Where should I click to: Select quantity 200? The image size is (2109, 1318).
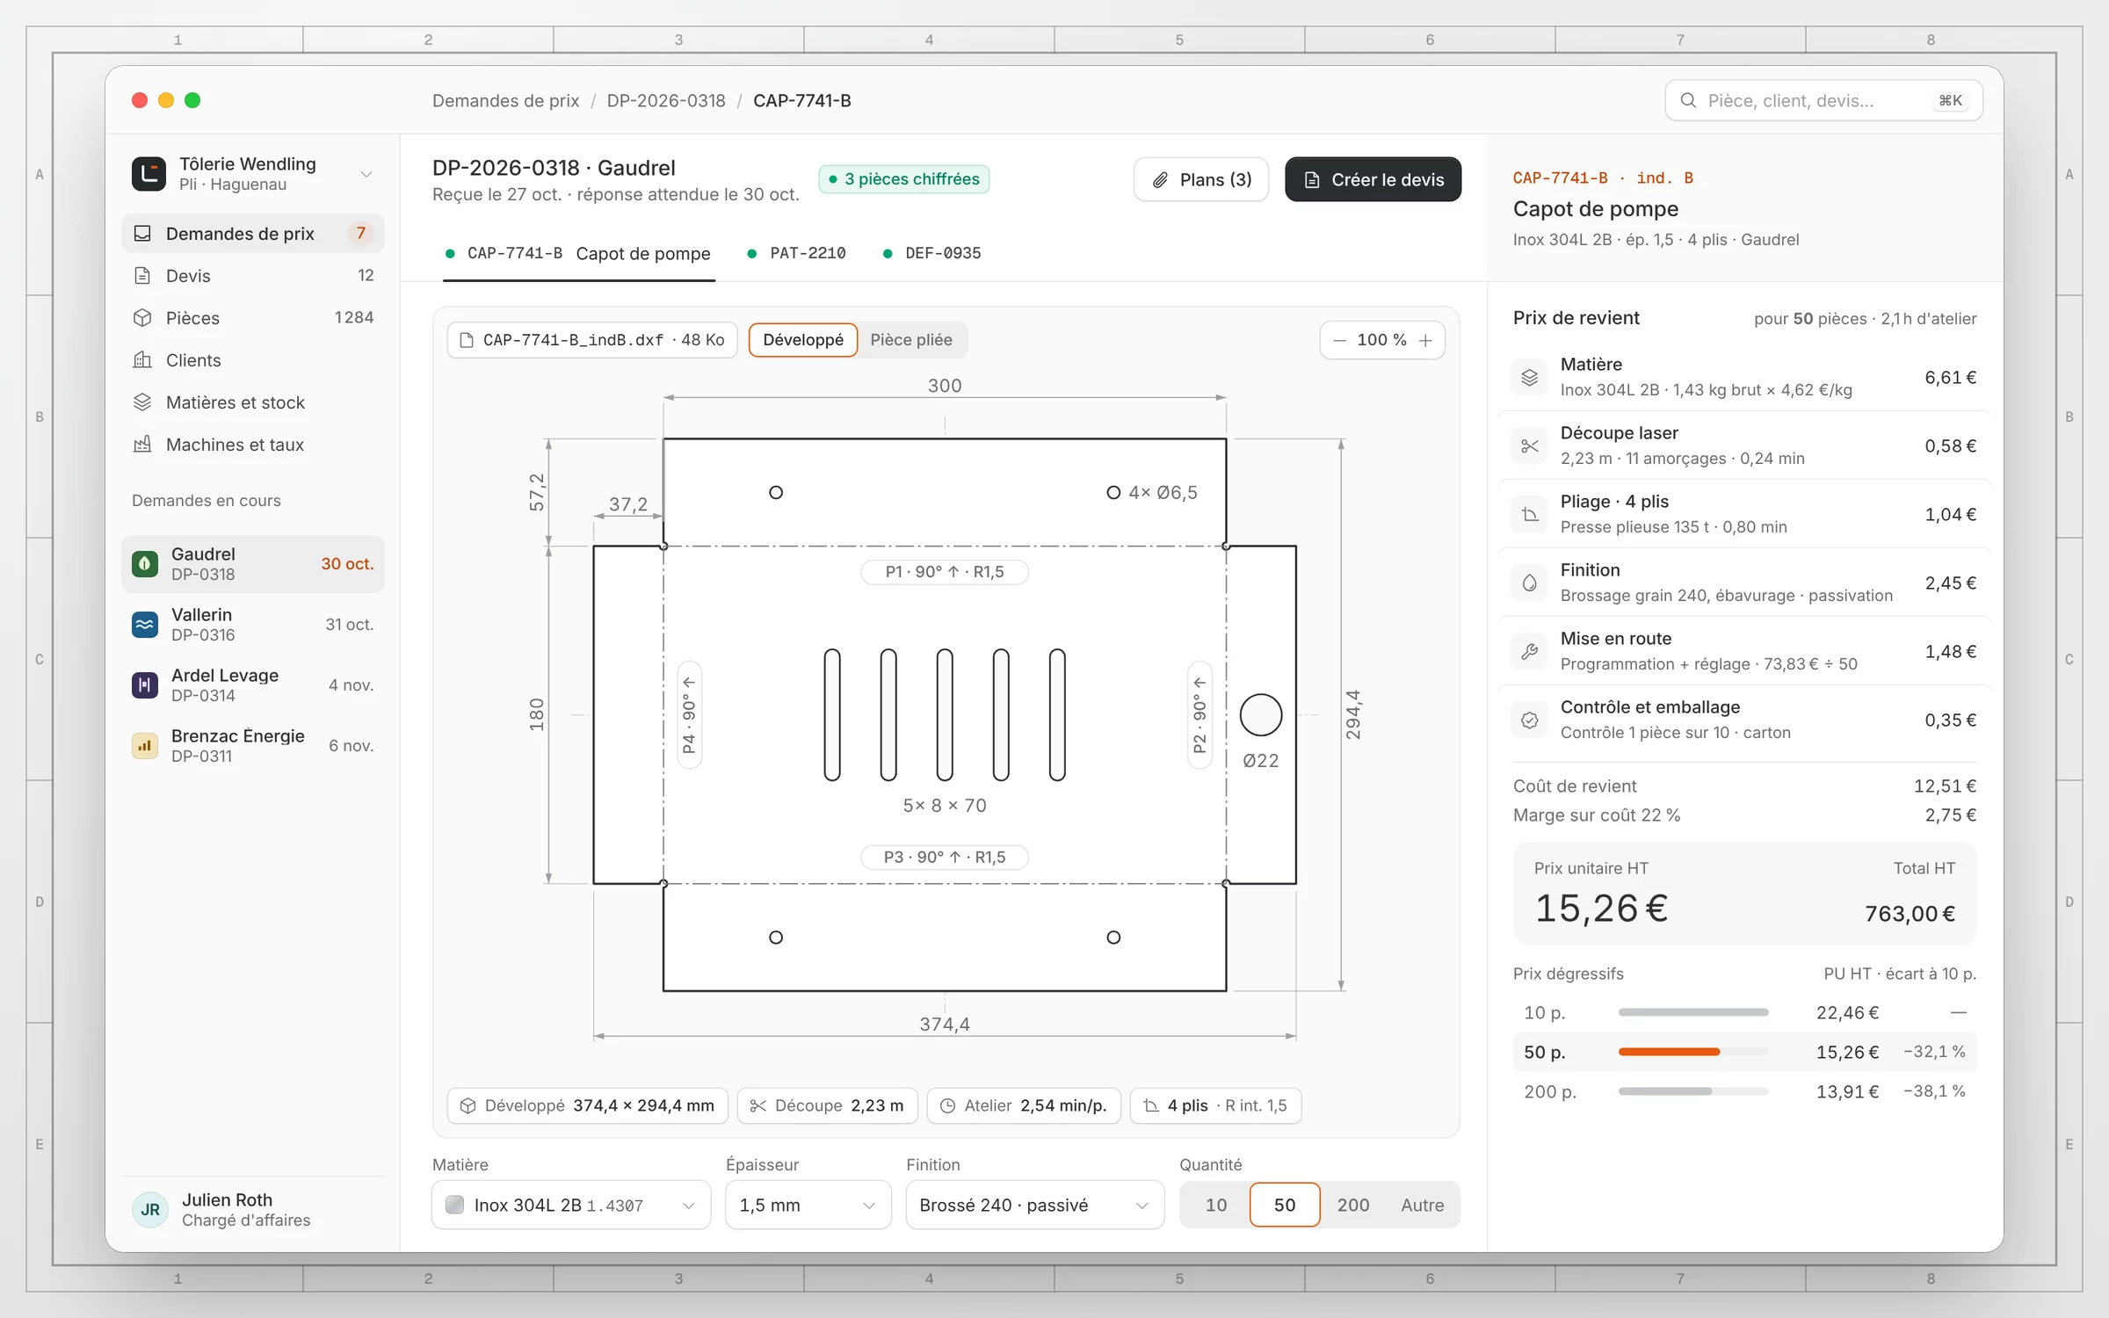click(x=1353, y=1206)
